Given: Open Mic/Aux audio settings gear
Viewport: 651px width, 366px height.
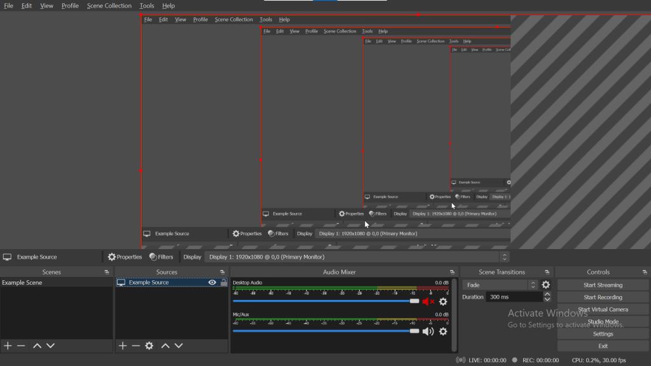Looking at the screenshot, I should click(x=443, y=331).
